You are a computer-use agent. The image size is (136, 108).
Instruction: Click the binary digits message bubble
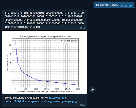click(45, 20)
